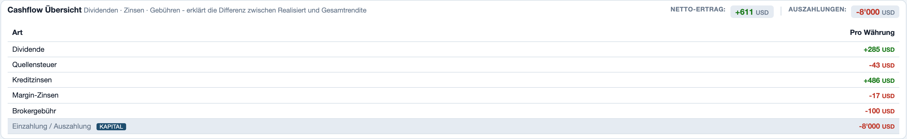Viewport: 907px width, 139px height.
Task: Select the Kreditzinsen row
Action: tap(453, 80)
